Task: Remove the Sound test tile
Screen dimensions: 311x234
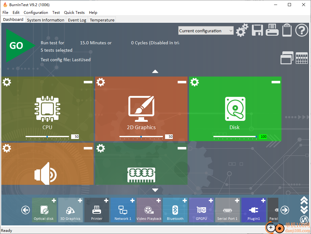Action: (x=88, y=148)
